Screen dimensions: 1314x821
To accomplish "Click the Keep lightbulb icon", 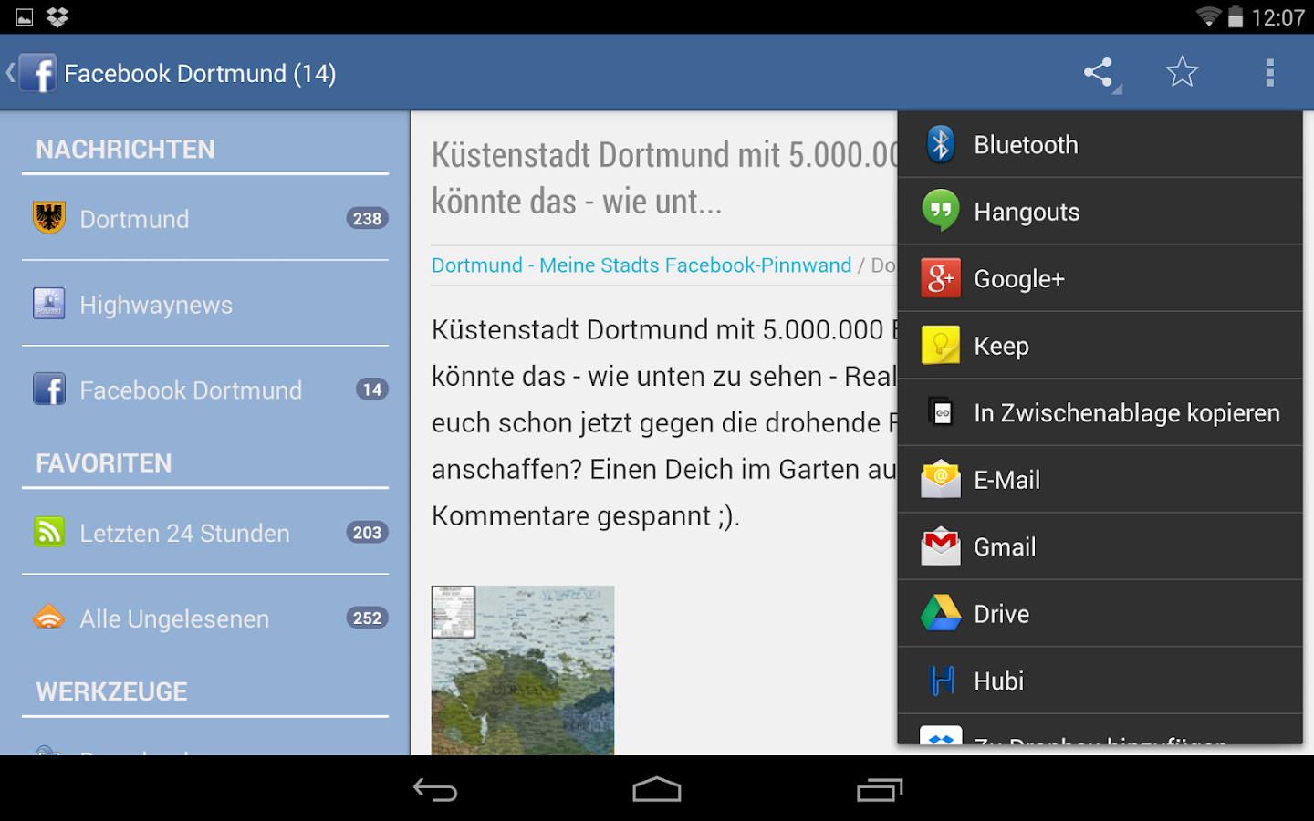I will click(941, 345).
